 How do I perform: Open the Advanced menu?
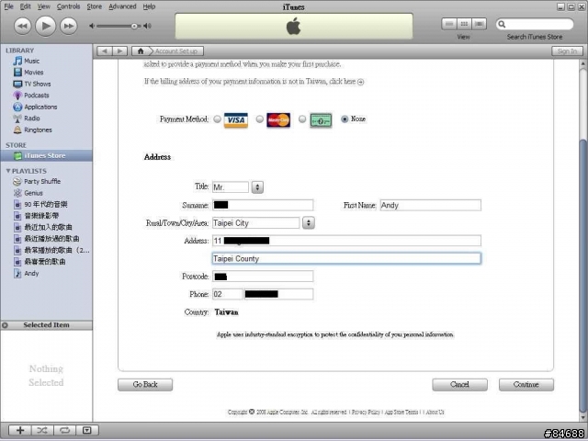click(x=122, y=6)
